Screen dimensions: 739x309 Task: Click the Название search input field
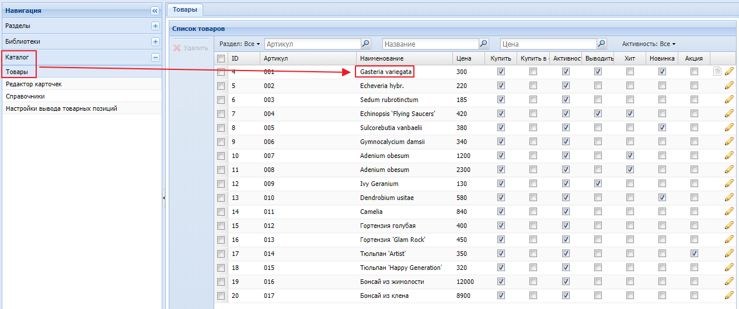click(x=430, y=44)
